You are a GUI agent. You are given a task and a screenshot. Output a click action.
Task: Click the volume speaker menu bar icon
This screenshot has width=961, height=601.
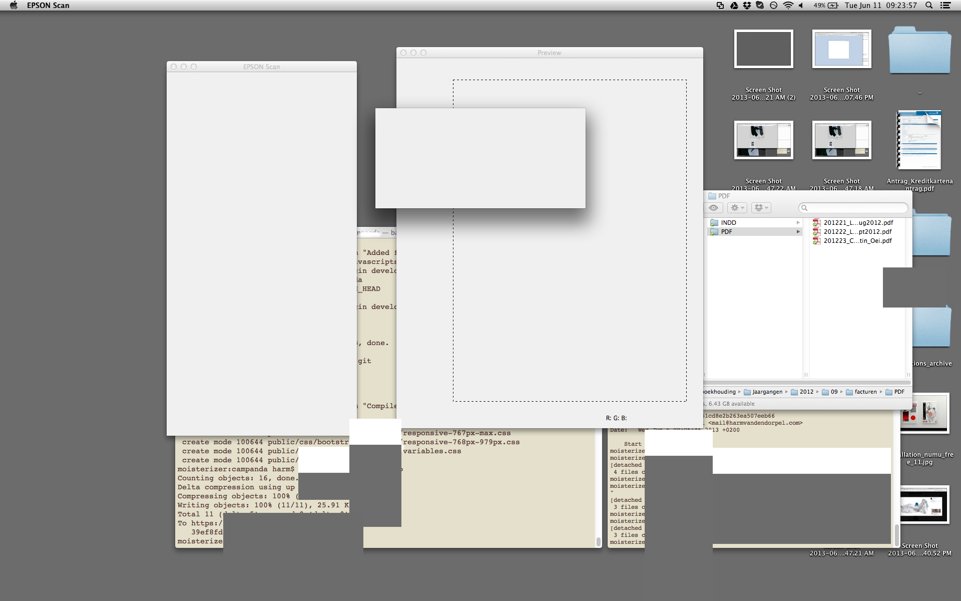tap(801, 6)
